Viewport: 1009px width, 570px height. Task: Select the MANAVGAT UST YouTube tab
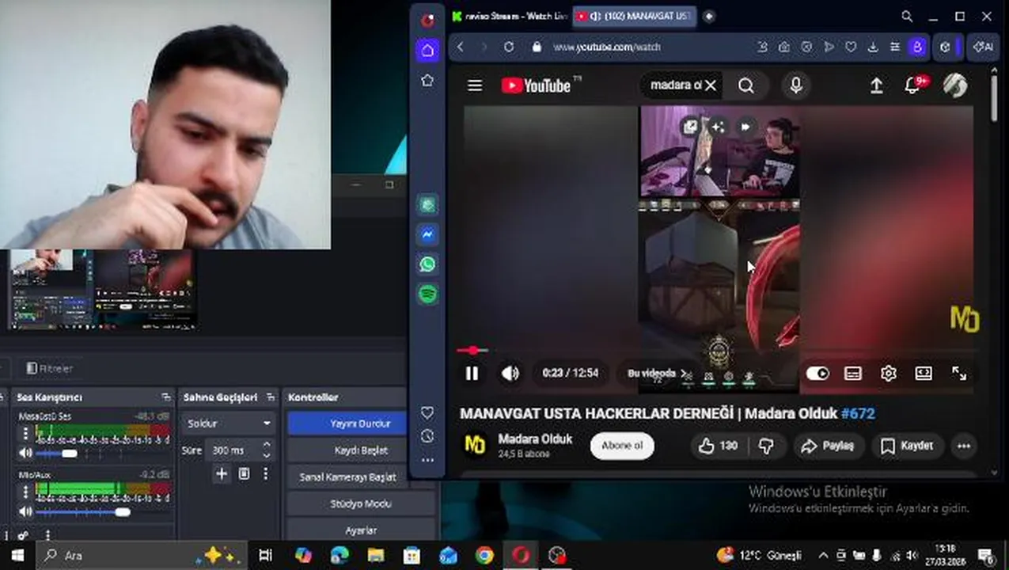633,16
